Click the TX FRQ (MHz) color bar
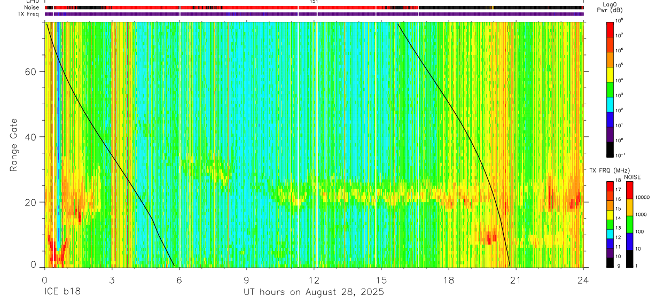The image size is (656, 303). (x=610, y=224)
